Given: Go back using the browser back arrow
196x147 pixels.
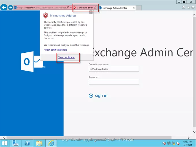Looking at the screenshot, I should (4, 8).
